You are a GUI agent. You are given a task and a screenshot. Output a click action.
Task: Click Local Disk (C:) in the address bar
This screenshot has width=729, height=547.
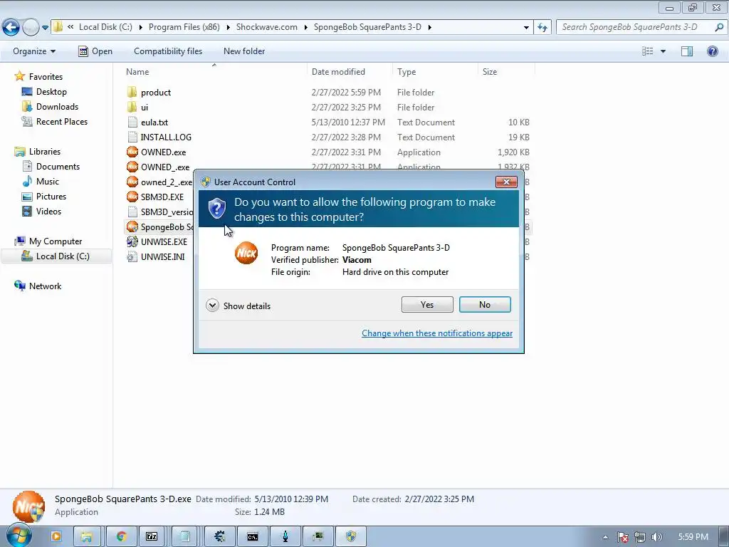(x=105, y=27)
